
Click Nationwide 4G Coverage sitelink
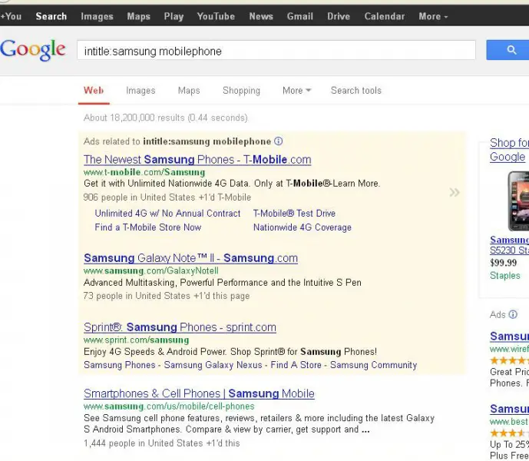(x=303, y=227)
